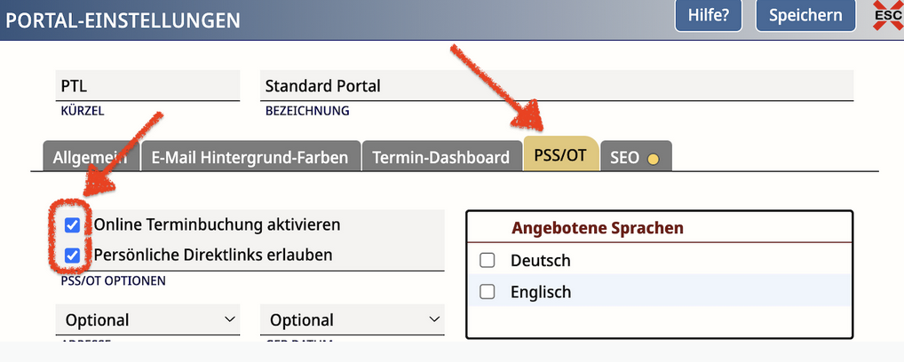
Task: Close settings with the ESC icon
Action: click(884, 17)
